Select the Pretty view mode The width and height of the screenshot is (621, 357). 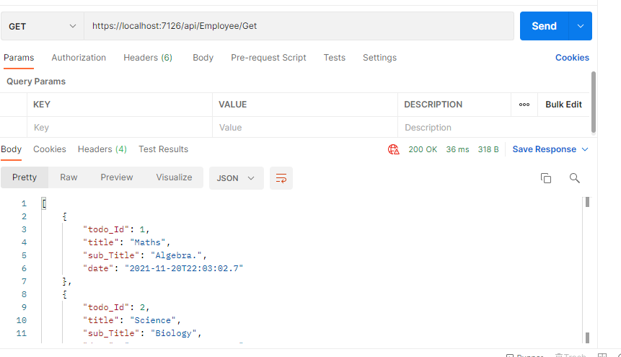[25, 177]
